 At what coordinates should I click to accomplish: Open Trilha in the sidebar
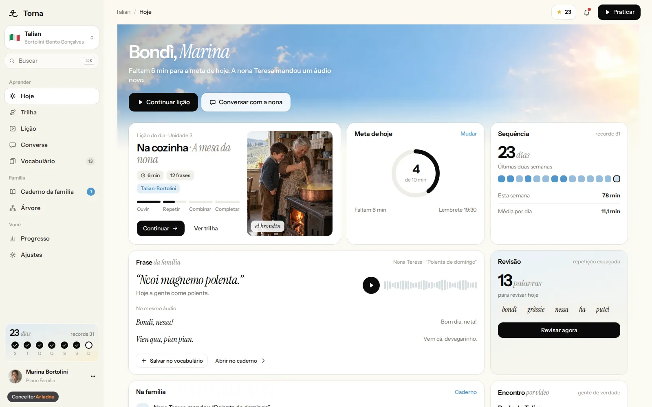(x=52, y=112)
